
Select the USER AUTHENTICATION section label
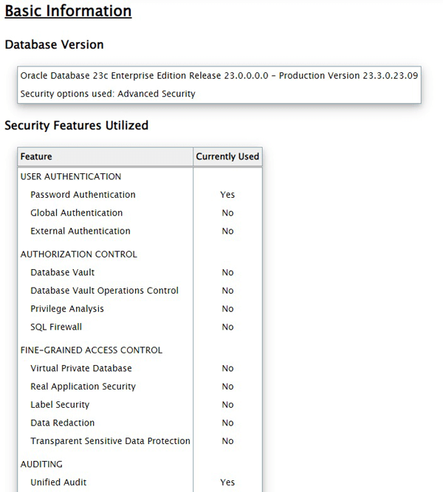click(x=71, y=176)
